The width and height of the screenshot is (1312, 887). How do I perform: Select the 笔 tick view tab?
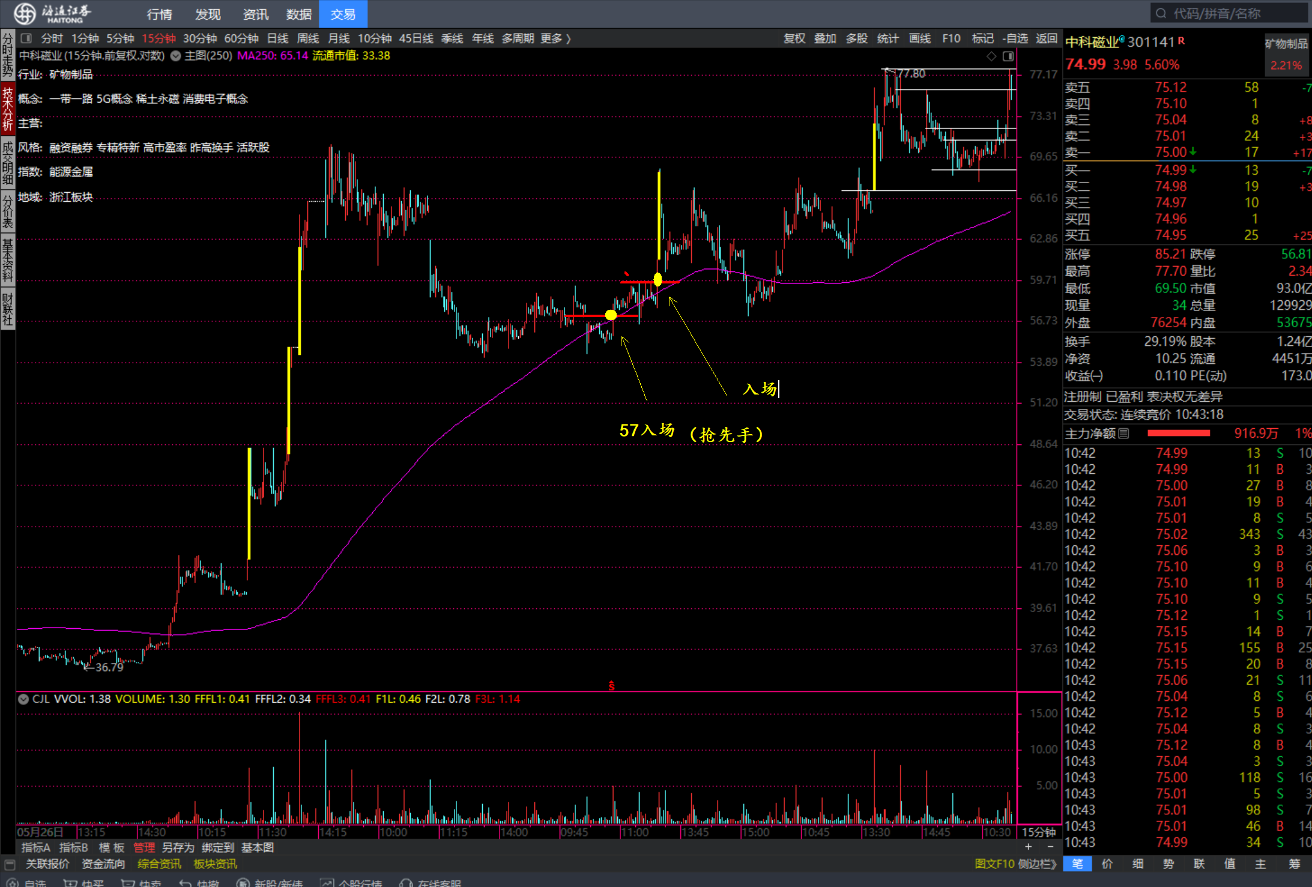1078,864
